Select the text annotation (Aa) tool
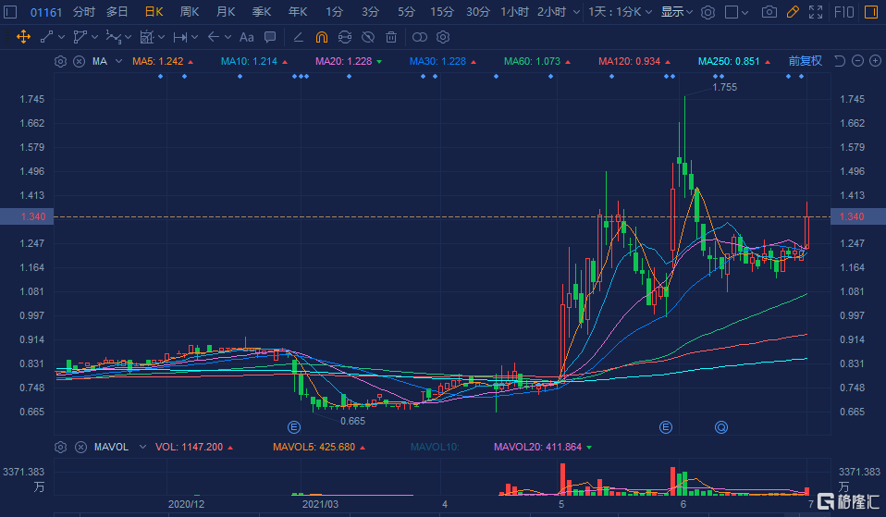This screenshot has width=886, height=517. (246, 37)
